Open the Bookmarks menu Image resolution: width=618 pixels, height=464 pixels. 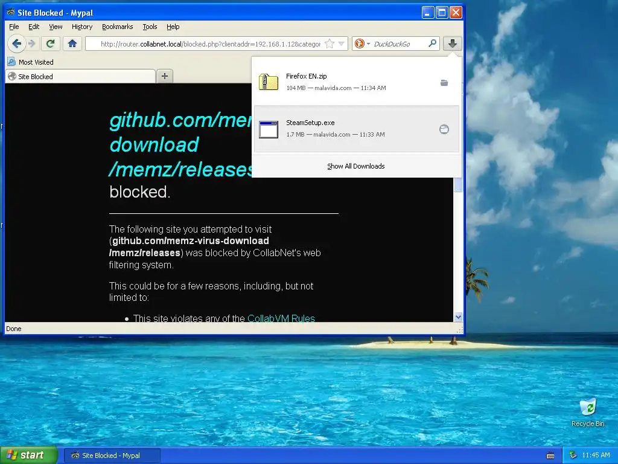(x=118, y=27)
